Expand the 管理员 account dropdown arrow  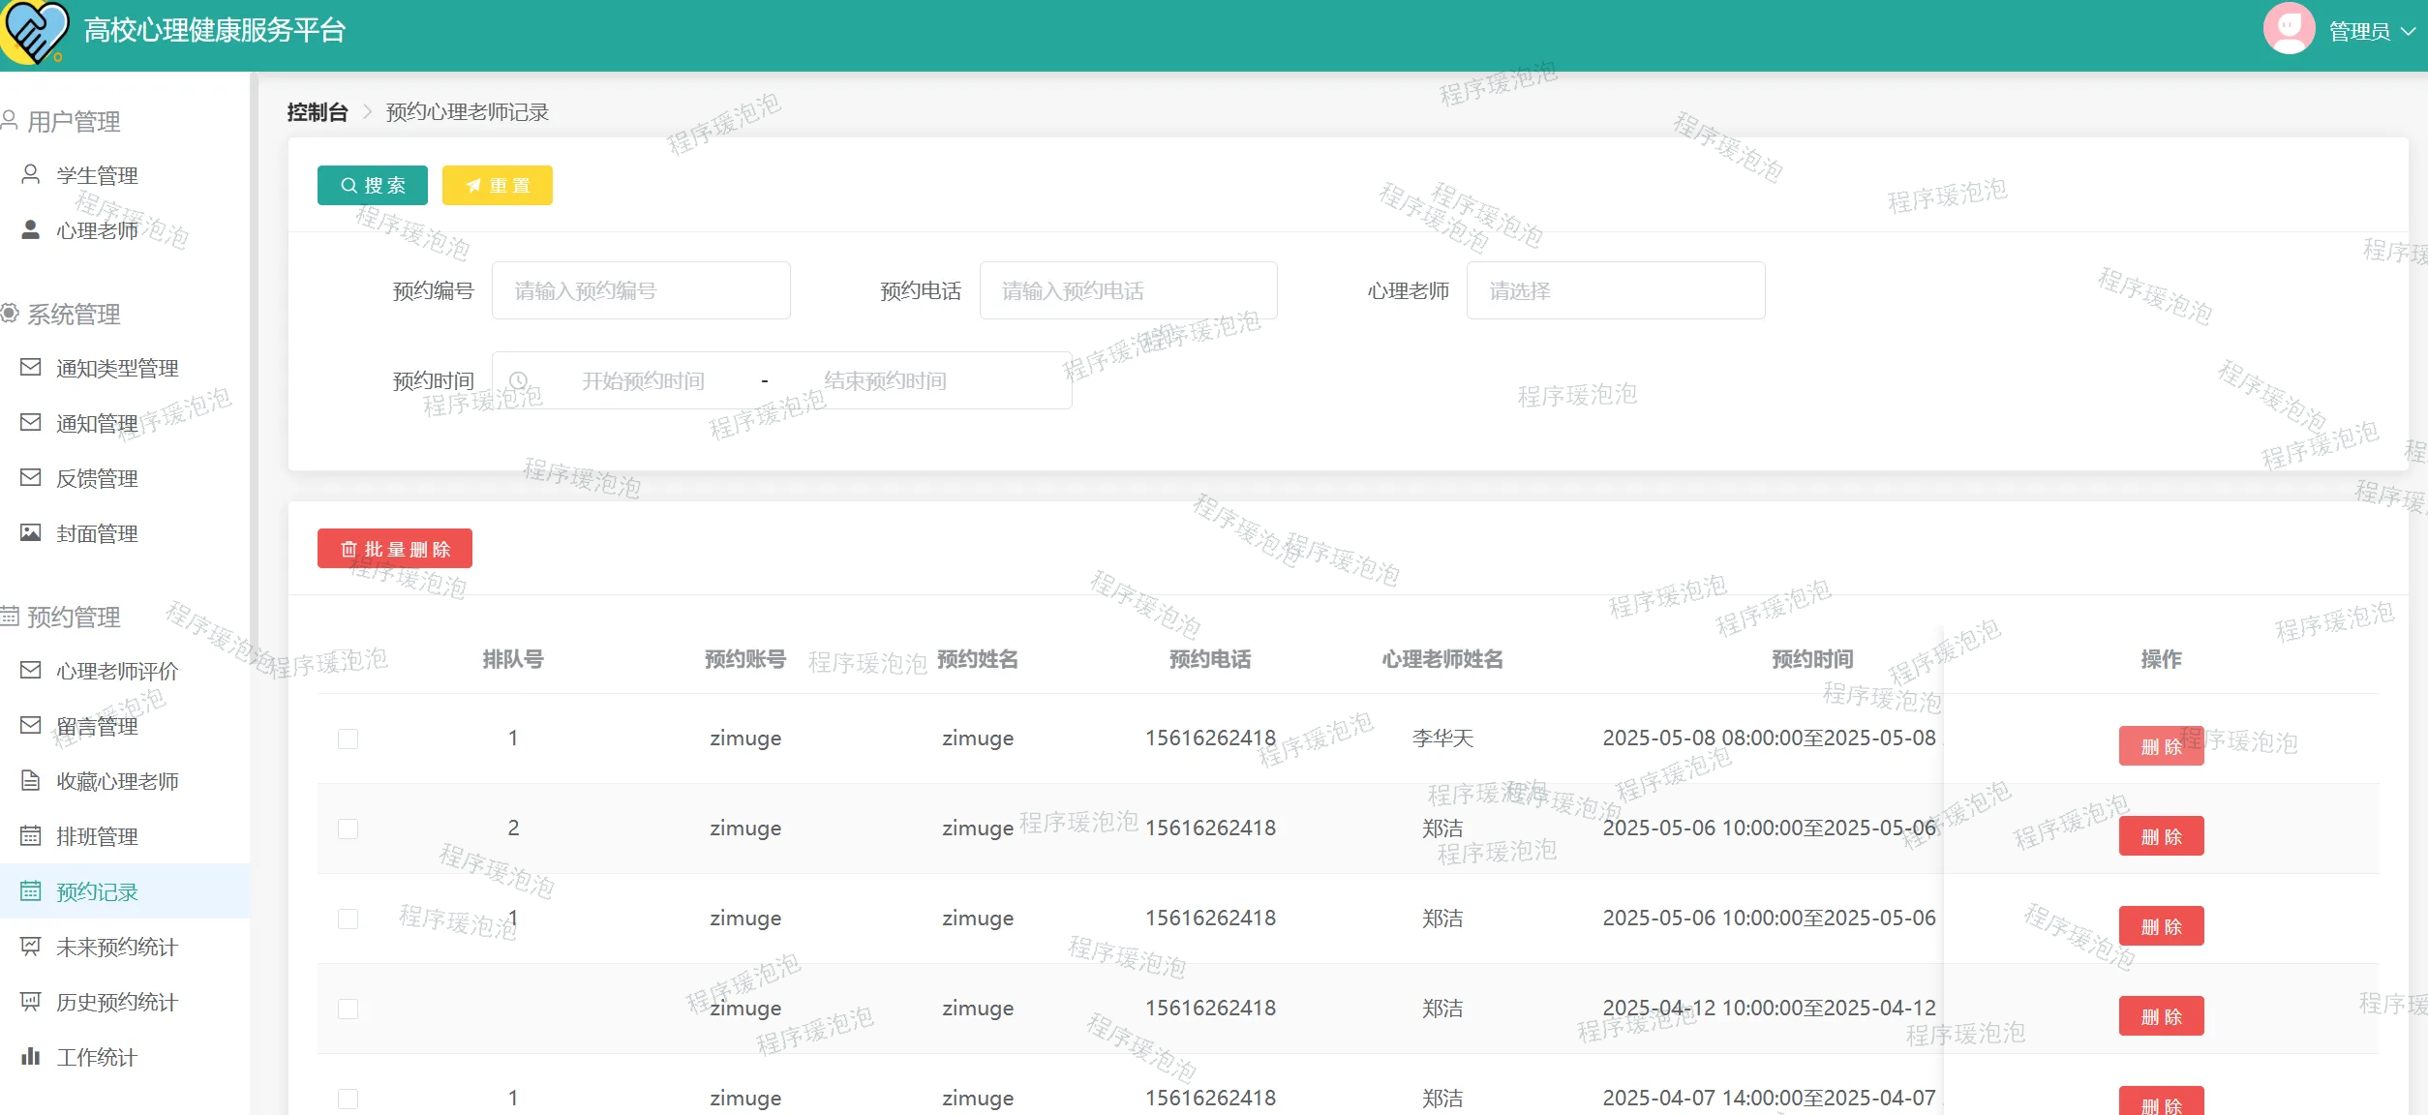(2408, 32)
